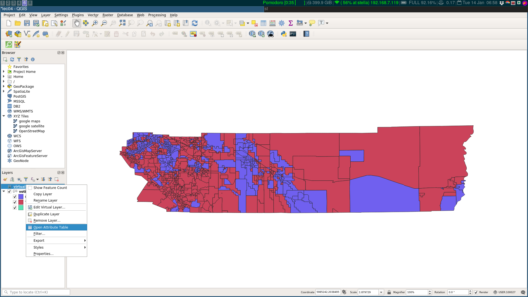The image size is (528, 297).
Task: Click the Zoom In magnifier tool
Action: pos(95,23)
